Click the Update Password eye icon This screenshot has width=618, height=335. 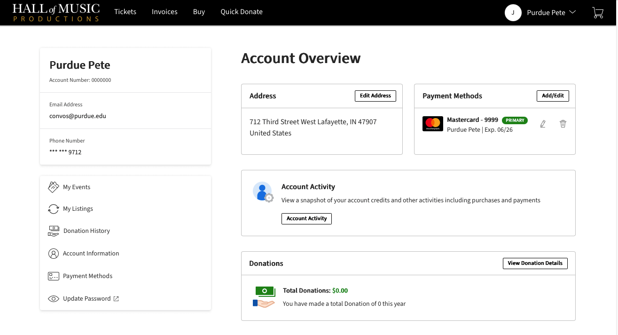54,299
